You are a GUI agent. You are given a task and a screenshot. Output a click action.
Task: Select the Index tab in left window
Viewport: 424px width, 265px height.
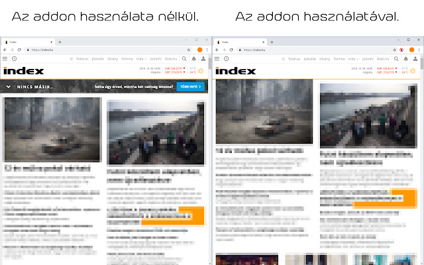(28, 42)
